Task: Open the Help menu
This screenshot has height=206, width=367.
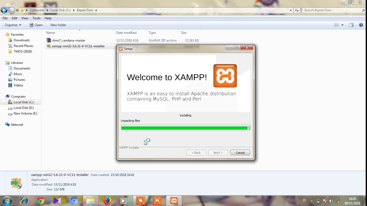Action: click(48, 18)
